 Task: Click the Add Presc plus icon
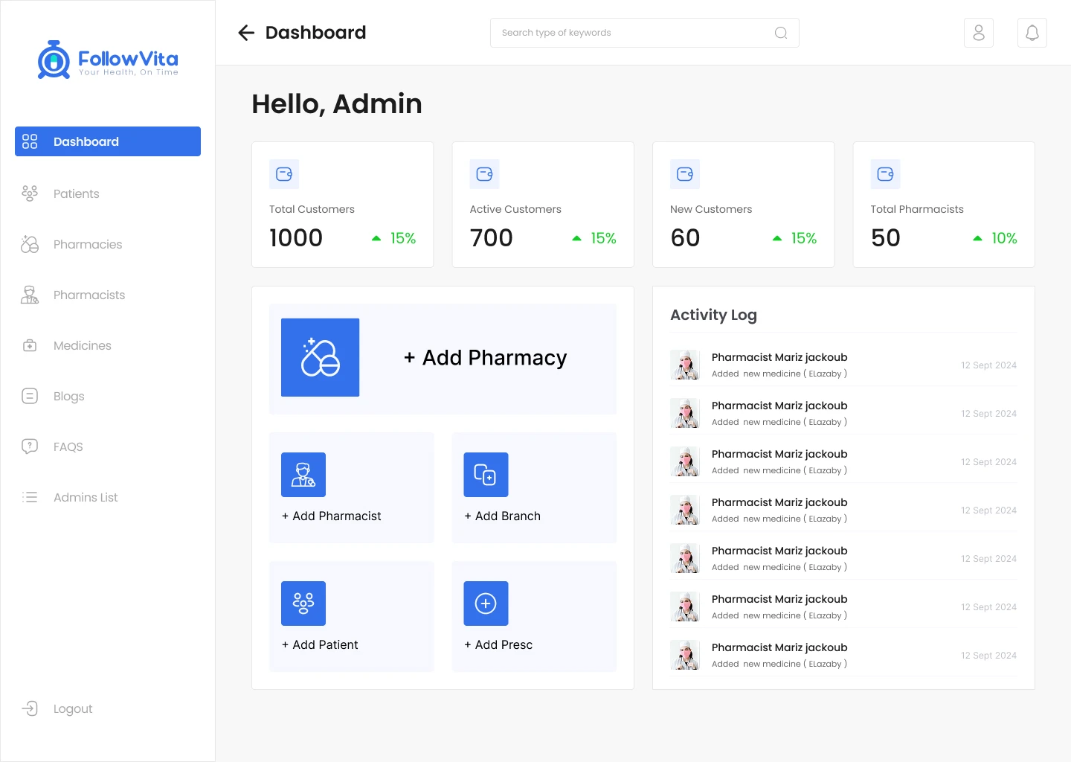[486, 603]
